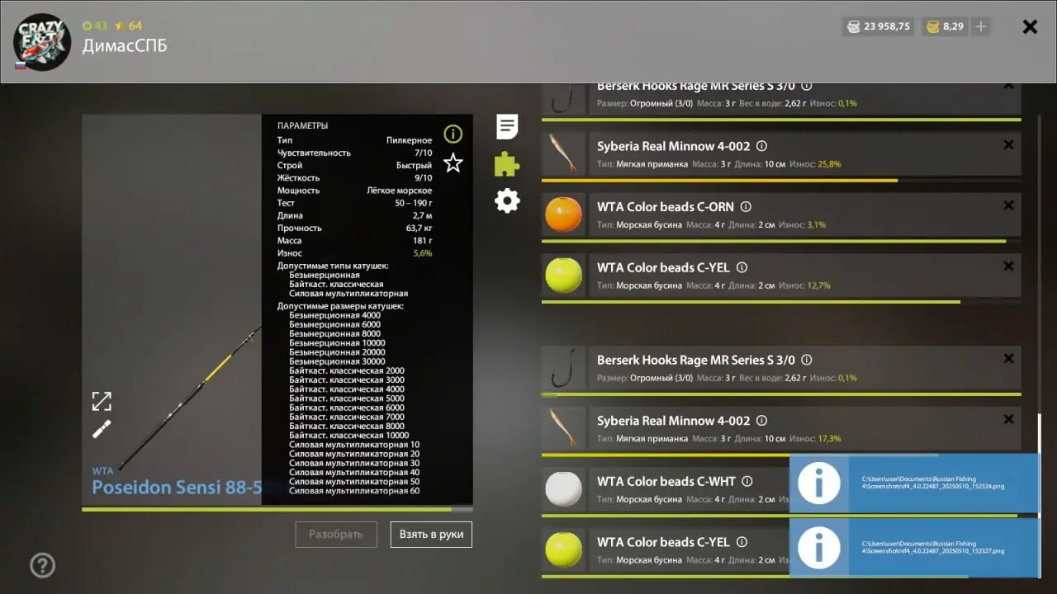Open info for Syberia Minnow with 25,8% wear
This screenshot has width=1057, height=594.
pos(761,146)
